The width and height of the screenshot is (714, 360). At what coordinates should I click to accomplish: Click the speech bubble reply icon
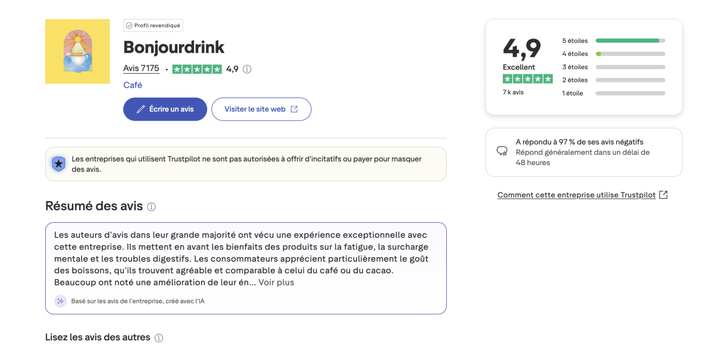point(502,151)
